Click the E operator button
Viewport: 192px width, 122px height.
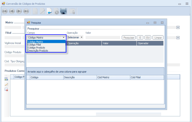coord(140,37)
